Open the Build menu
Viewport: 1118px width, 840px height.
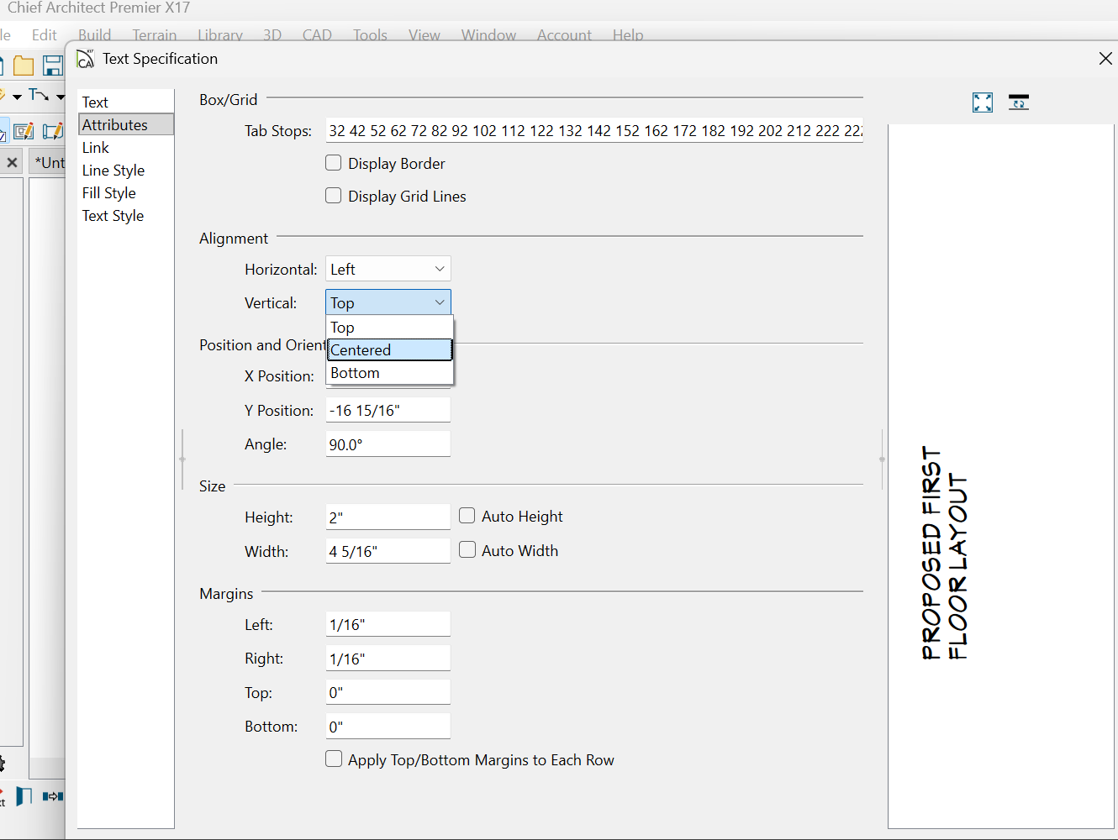pos(95,35)
